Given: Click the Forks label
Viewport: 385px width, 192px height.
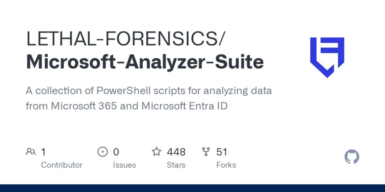Looking at the screenshot, I should pyautogui.click(x=226, y=165).
